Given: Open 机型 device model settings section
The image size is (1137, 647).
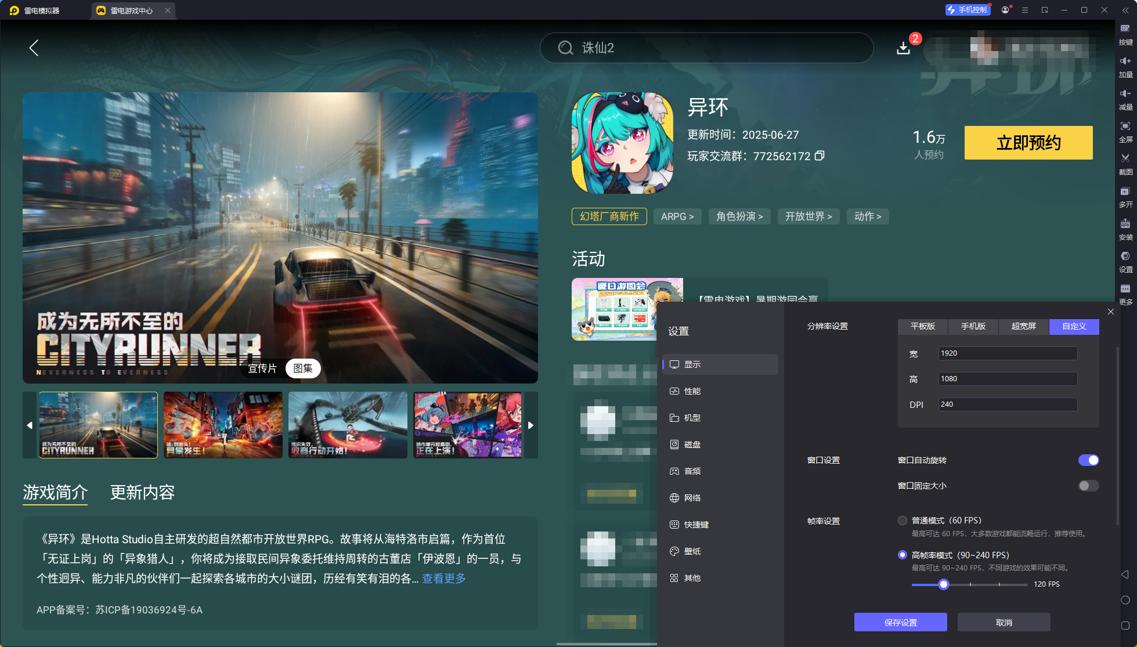Looking at the screenshot, I should [x=720, y=418].
